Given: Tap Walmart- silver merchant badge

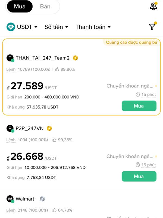Looking at the screenshot, I should [x=42, y=199].
